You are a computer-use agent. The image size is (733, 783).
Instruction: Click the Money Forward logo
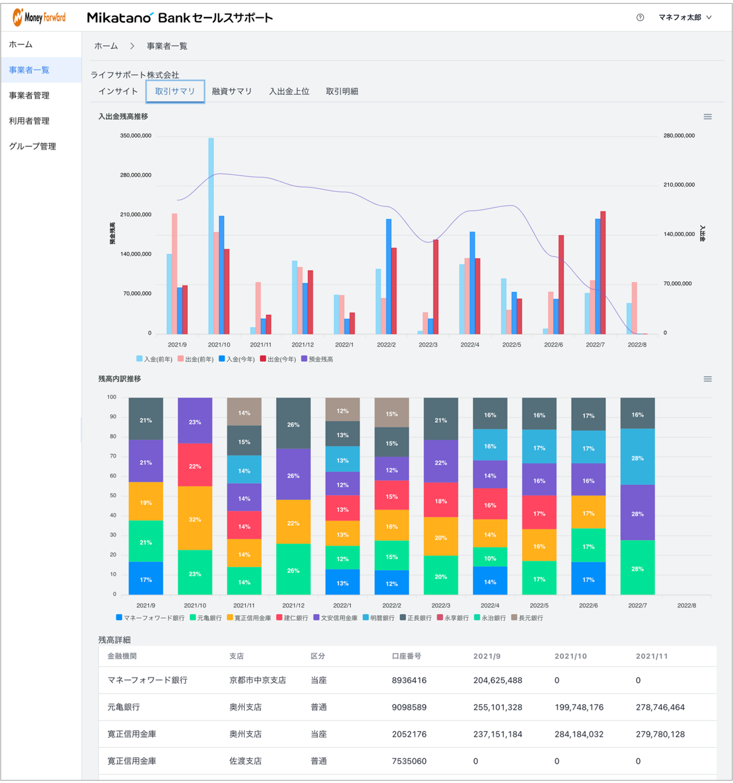[x=39, y=17]
